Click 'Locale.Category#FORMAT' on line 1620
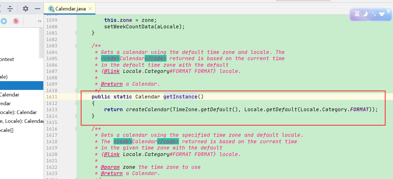 pos(157,154)
